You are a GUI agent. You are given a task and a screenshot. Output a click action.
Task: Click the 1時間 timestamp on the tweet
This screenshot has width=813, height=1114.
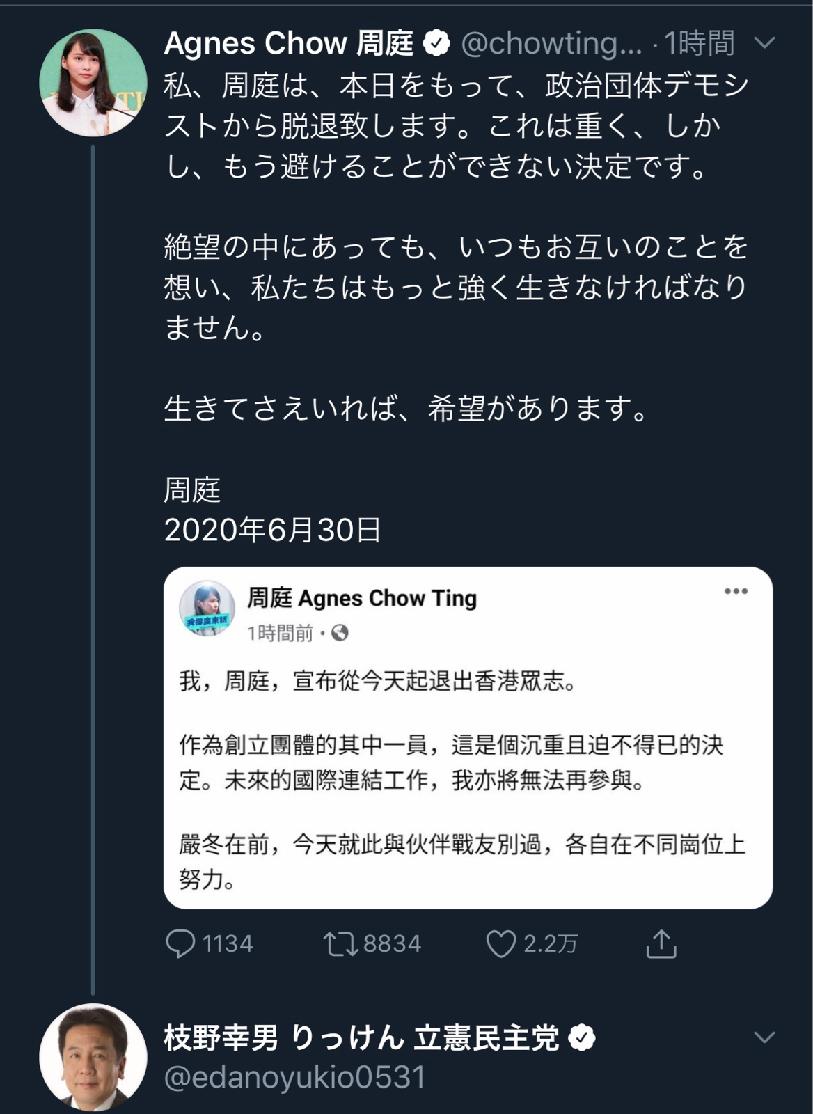(700, 44)
